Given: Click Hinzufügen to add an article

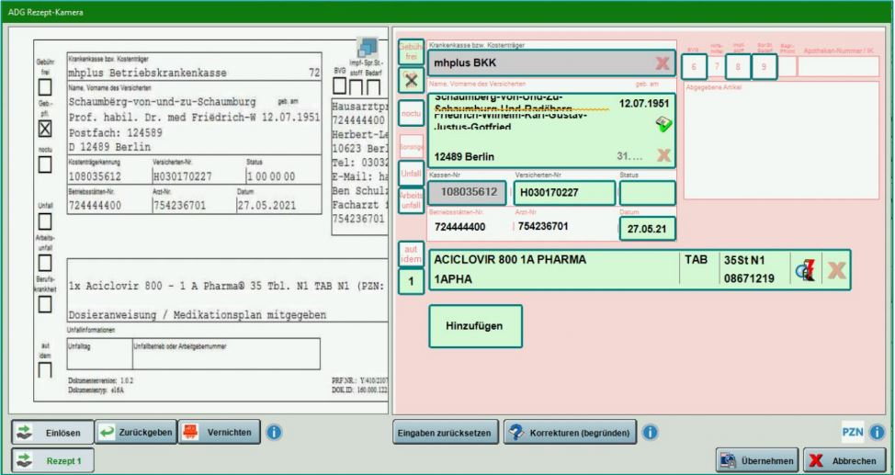Looking at the screenshot, I should point(475,326).
